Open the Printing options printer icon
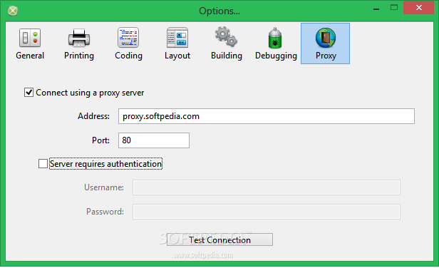The image size is (439, 268). click(79, 38)
